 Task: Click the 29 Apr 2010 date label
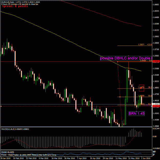coord(108,158)
